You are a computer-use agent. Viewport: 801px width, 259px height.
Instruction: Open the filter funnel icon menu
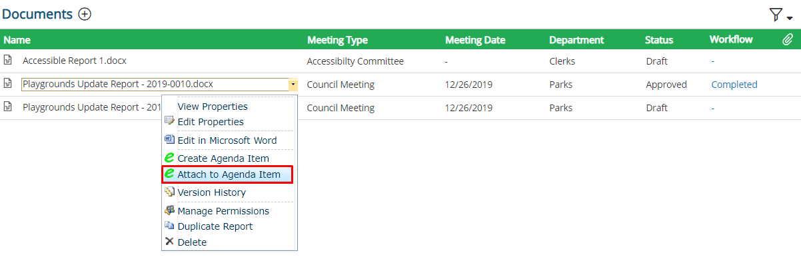pos(779,15)
